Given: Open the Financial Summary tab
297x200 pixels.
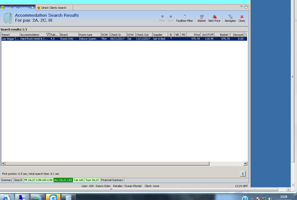Looking at the screenshot, I should click(x=112, y=180).
